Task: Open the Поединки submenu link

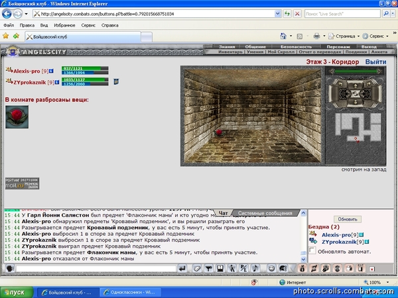Action: tap(356, 52)
